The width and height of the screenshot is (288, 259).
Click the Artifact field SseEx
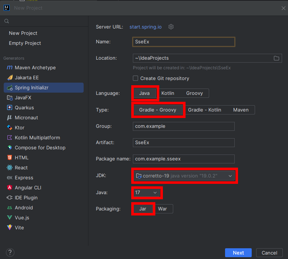click(x=184, y=143)
